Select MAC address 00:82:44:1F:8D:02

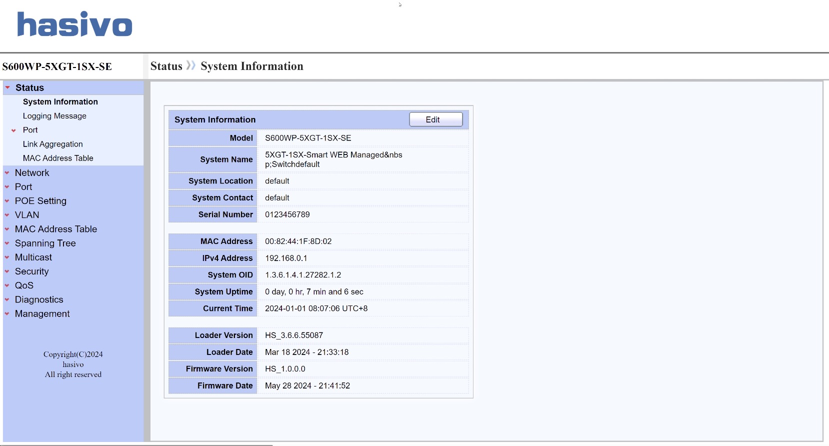298,241
